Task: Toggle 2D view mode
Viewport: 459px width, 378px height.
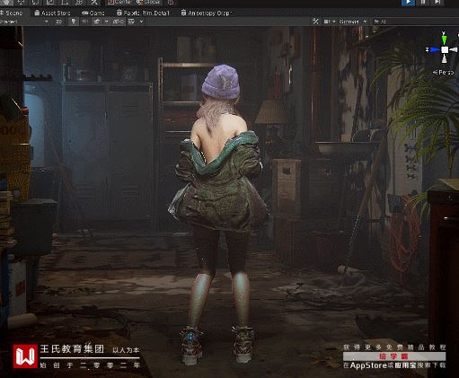Action: pos(58,22)
